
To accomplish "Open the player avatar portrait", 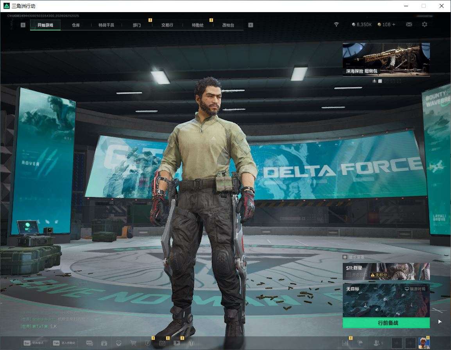I will pyautogui.click(x=424, y=343).
